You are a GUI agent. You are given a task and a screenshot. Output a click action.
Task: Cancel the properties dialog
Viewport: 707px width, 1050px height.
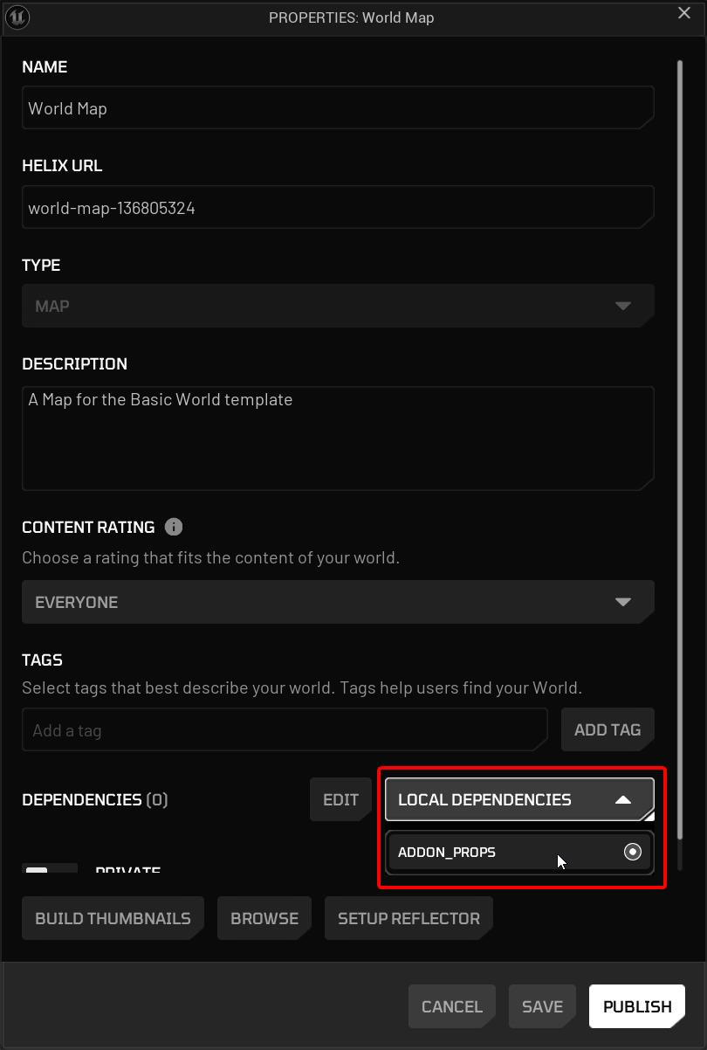451,1006
